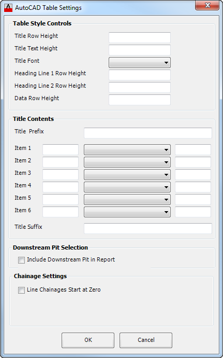The width and height of the screenshot is (223, 358).
Task: Select the Item 2 left text box
Action: (x=61, y=162)
